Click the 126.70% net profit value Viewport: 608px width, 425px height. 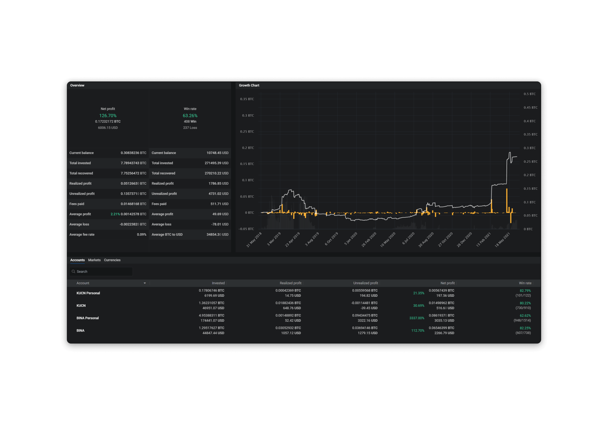(108, 116)
